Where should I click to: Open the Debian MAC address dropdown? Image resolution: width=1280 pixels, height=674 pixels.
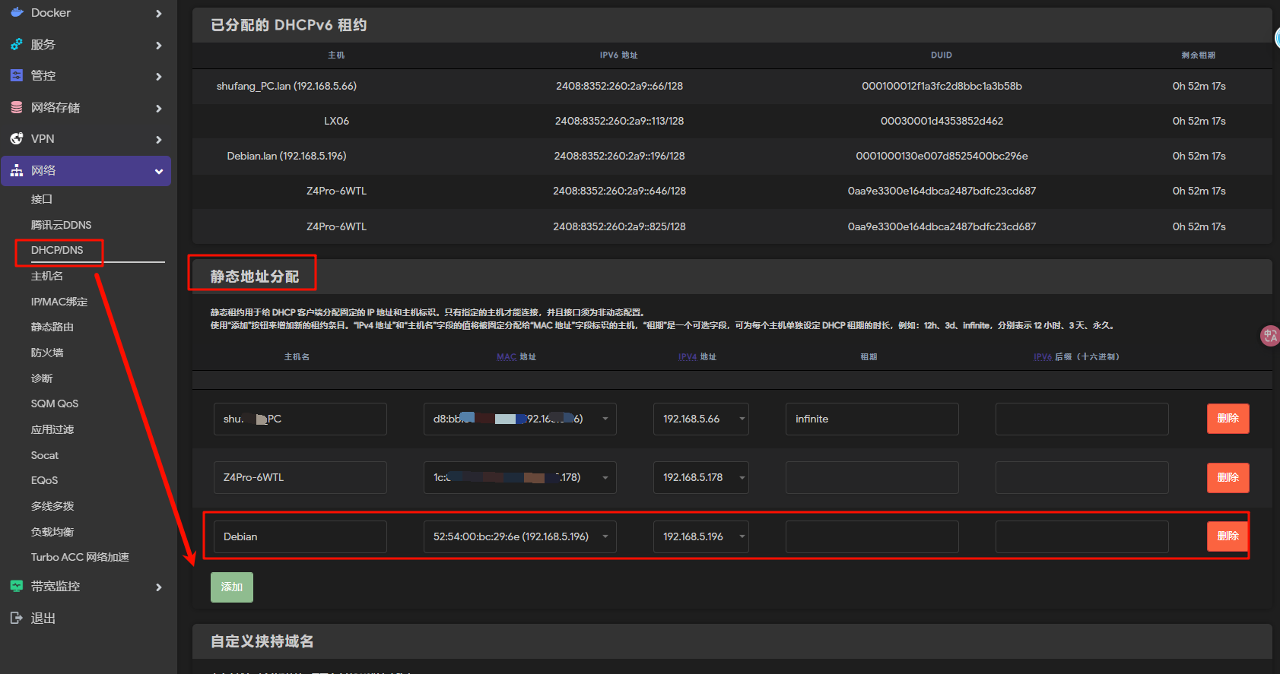[x=605, y=536]
